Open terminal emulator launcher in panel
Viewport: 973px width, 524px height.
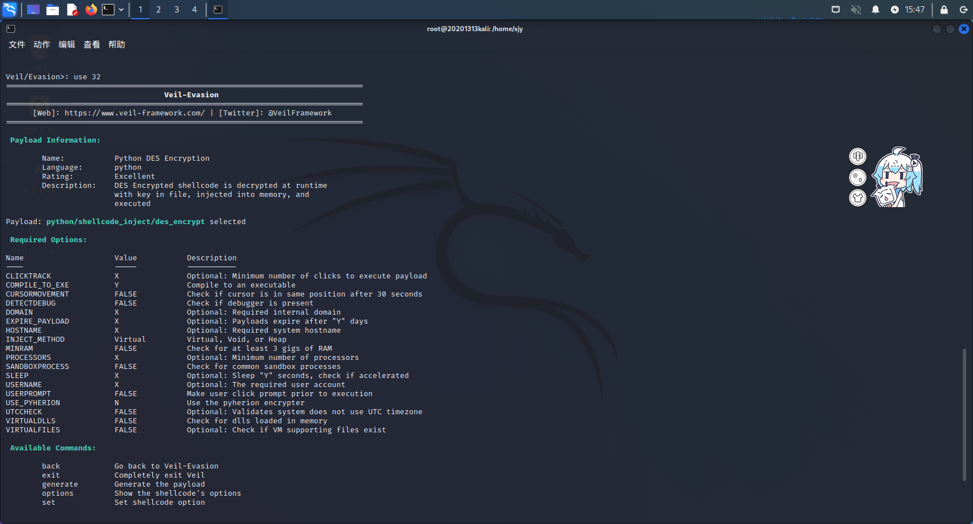[108, 10]
